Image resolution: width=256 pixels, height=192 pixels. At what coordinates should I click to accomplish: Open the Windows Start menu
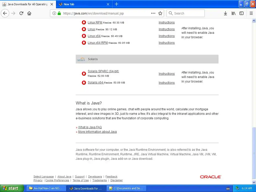12,188
